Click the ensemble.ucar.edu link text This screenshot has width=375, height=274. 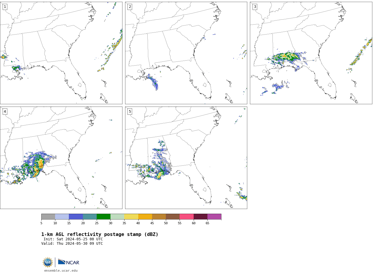(61, 270)
